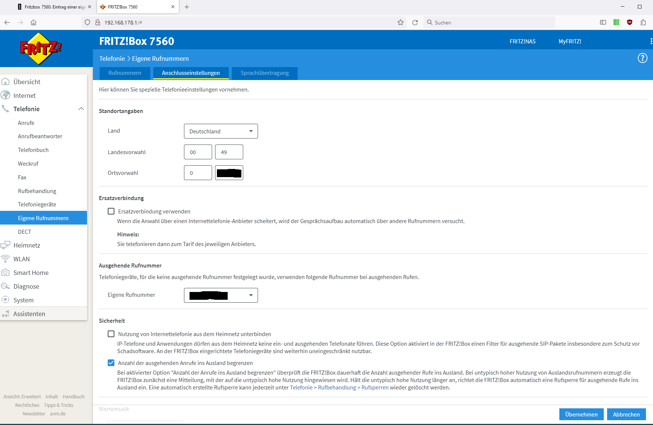Select the Anschlusseinstellungen tab

coord(191,73)
